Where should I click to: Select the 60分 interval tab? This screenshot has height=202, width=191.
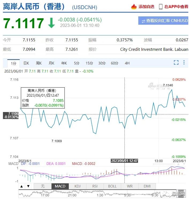pyautogui.click(x=114, y=63)
